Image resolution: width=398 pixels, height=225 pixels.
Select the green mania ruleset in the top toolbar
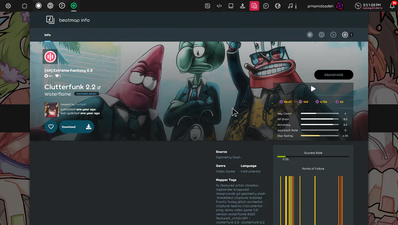(x=73, y=6)
